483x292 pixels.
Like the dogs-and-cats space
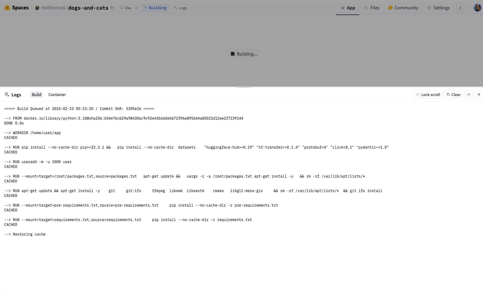[126, 8]
